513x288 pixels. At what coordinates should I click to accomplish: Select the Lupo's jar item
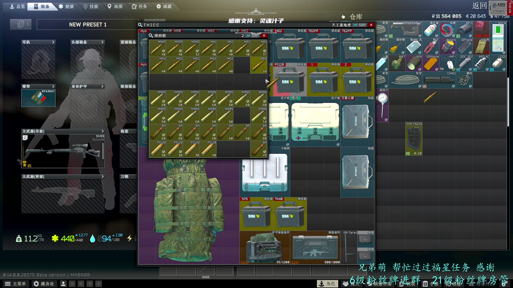pos(447,46)
